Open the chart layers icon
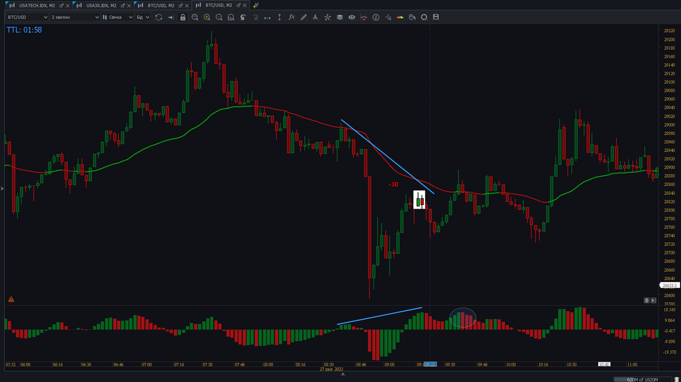 tap(339, 17)
